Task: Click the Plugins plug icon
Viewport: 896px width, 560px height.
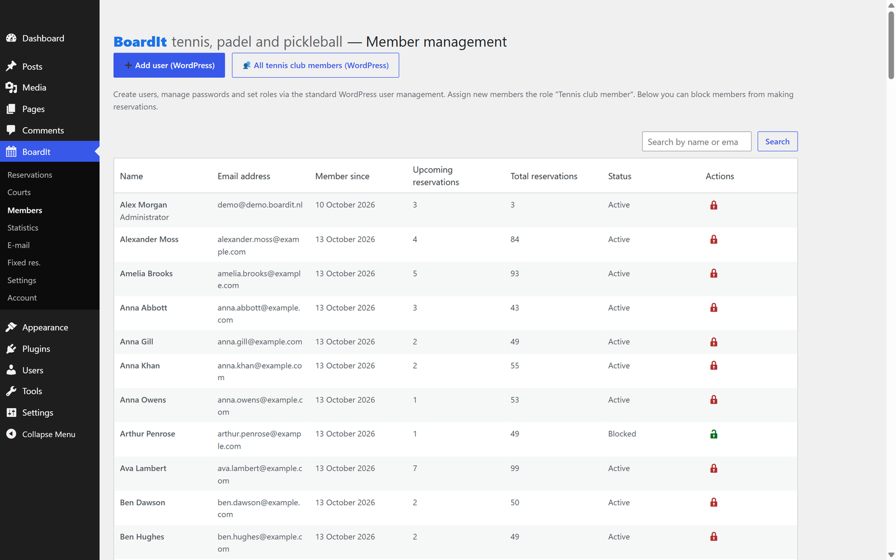Action: tap(11, 349)
